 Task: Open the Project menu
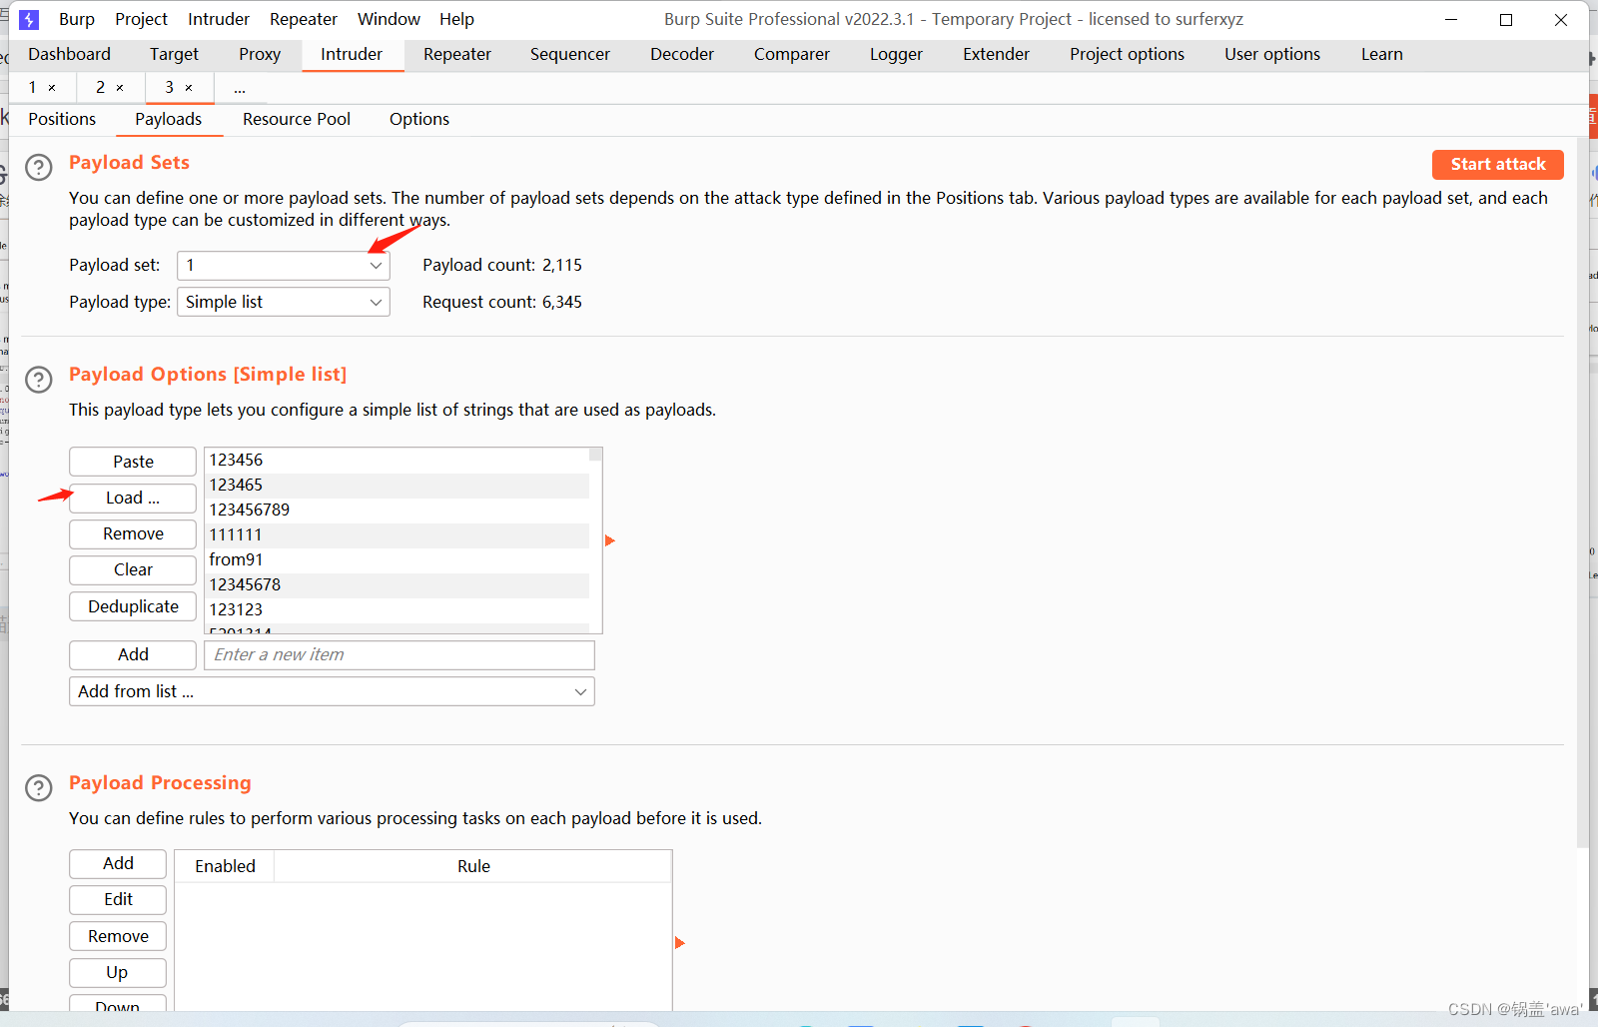(x=141, y=19)
